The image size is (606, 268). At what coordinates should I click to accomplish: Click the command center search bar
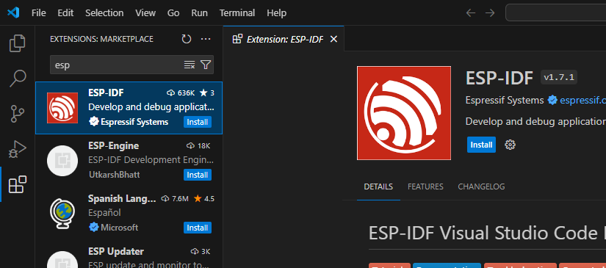[556, 12]
